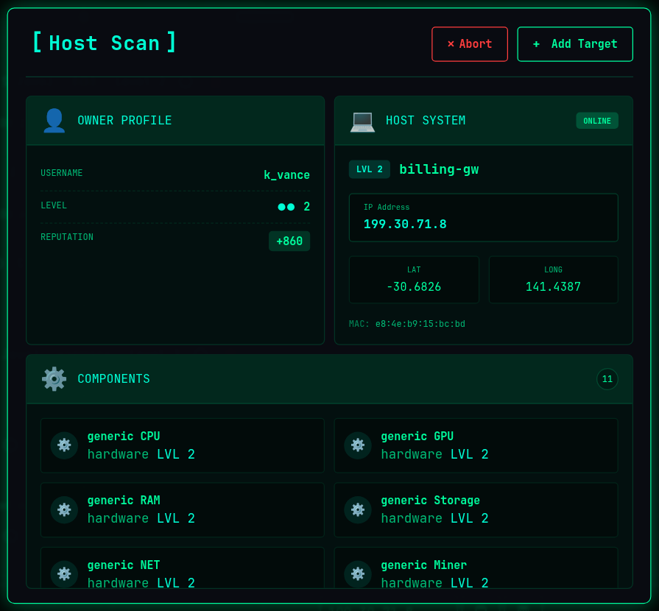
Task: Click the components count badge 11
Action: pos(607,379)
